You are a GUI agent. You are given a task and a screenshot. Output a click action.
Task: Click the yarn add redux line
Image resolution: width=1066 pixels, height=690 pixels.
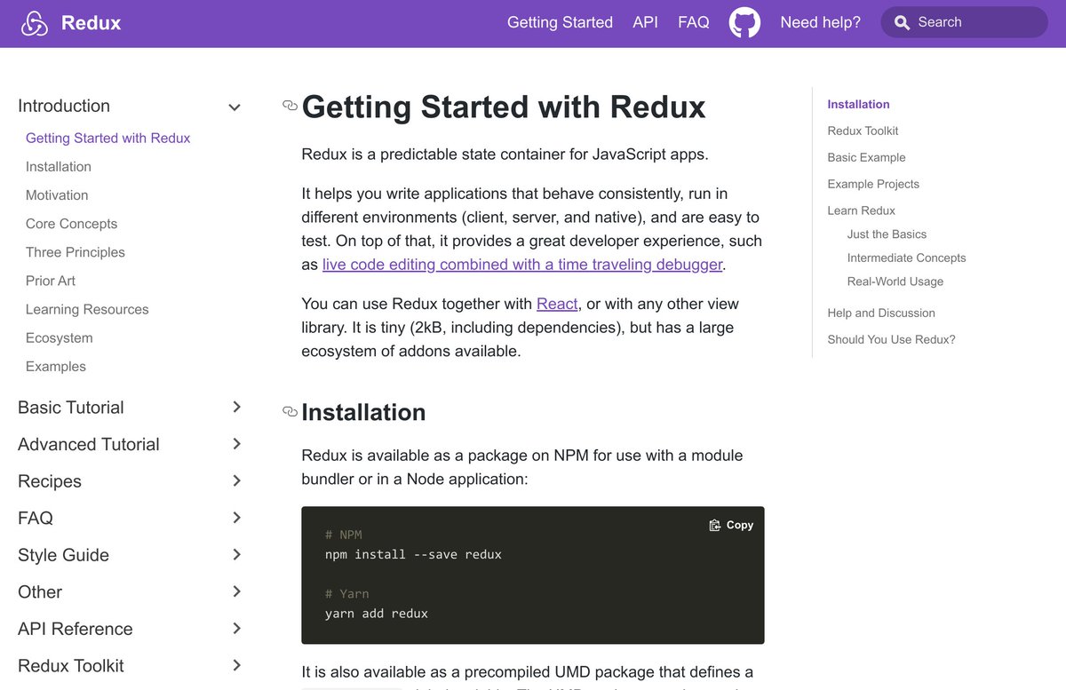(377, 613)
